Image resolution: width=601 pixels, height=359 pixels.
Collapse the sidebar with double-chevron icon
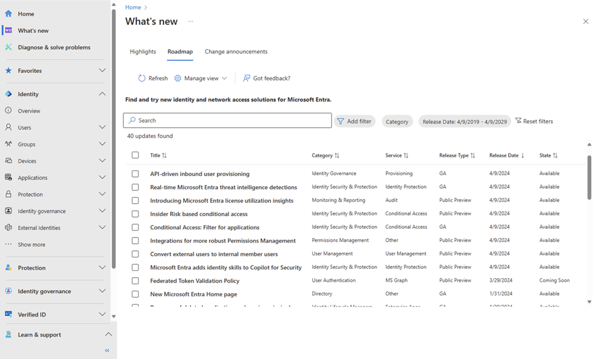(x=107, y=350)
